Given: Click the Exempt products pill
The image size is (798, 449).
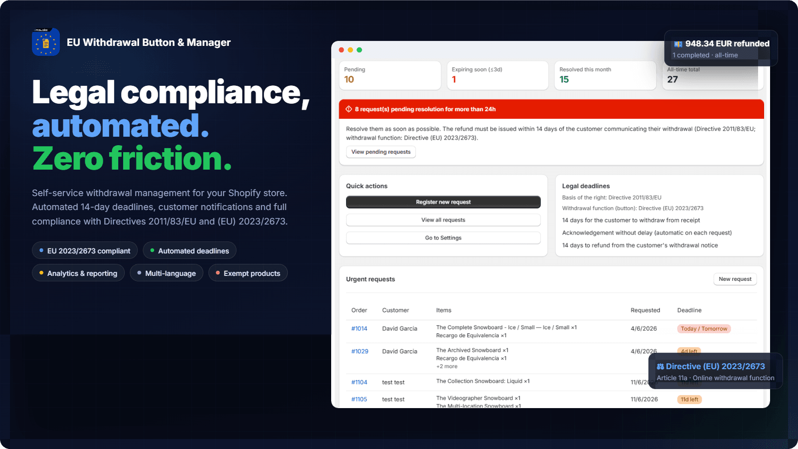Looking at the screenshot, I should click(x=248, y=273).
